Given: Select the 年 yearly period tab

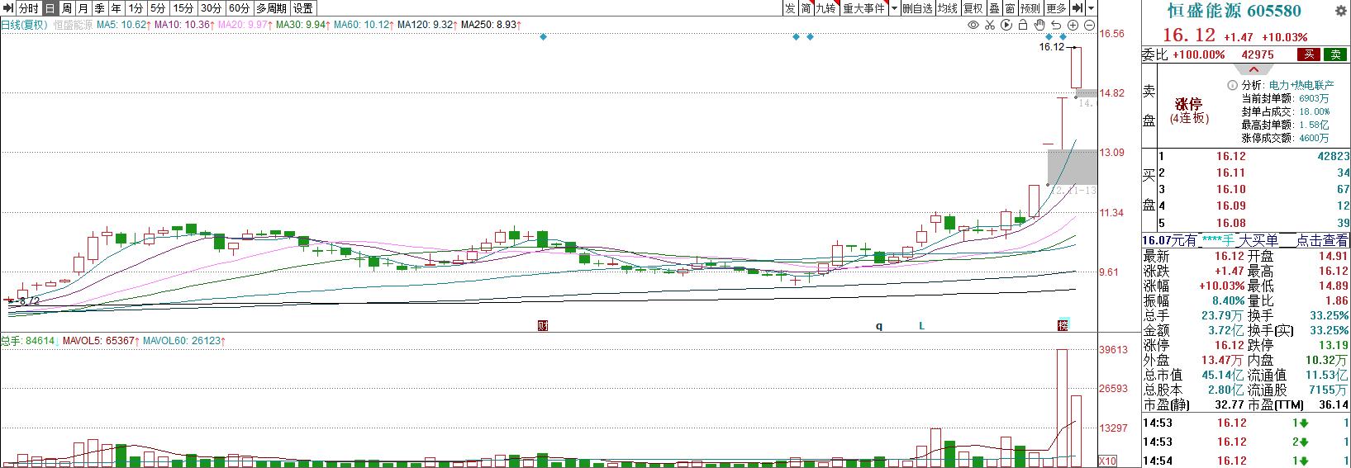Looking at the screenshot, I should tap(117, 8).
